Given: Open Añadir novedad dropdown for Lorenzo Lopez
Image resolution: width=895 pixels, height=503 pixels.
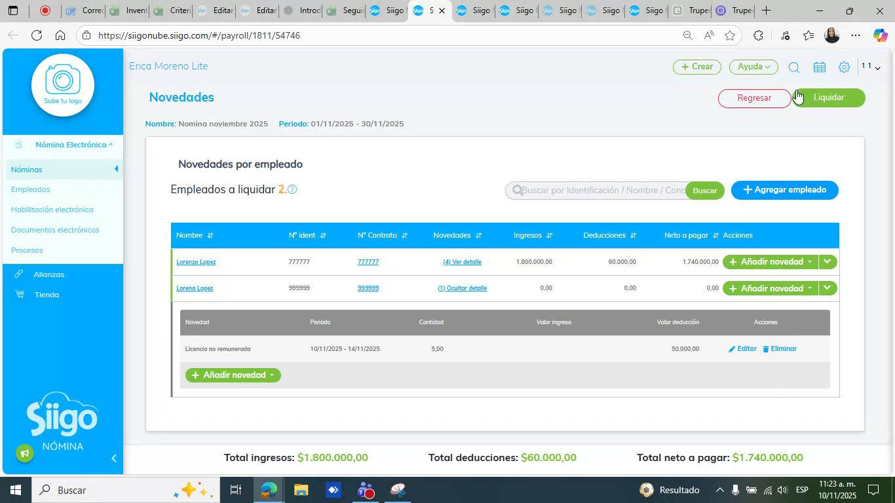Looking at the screenshot, I should 771,262.
